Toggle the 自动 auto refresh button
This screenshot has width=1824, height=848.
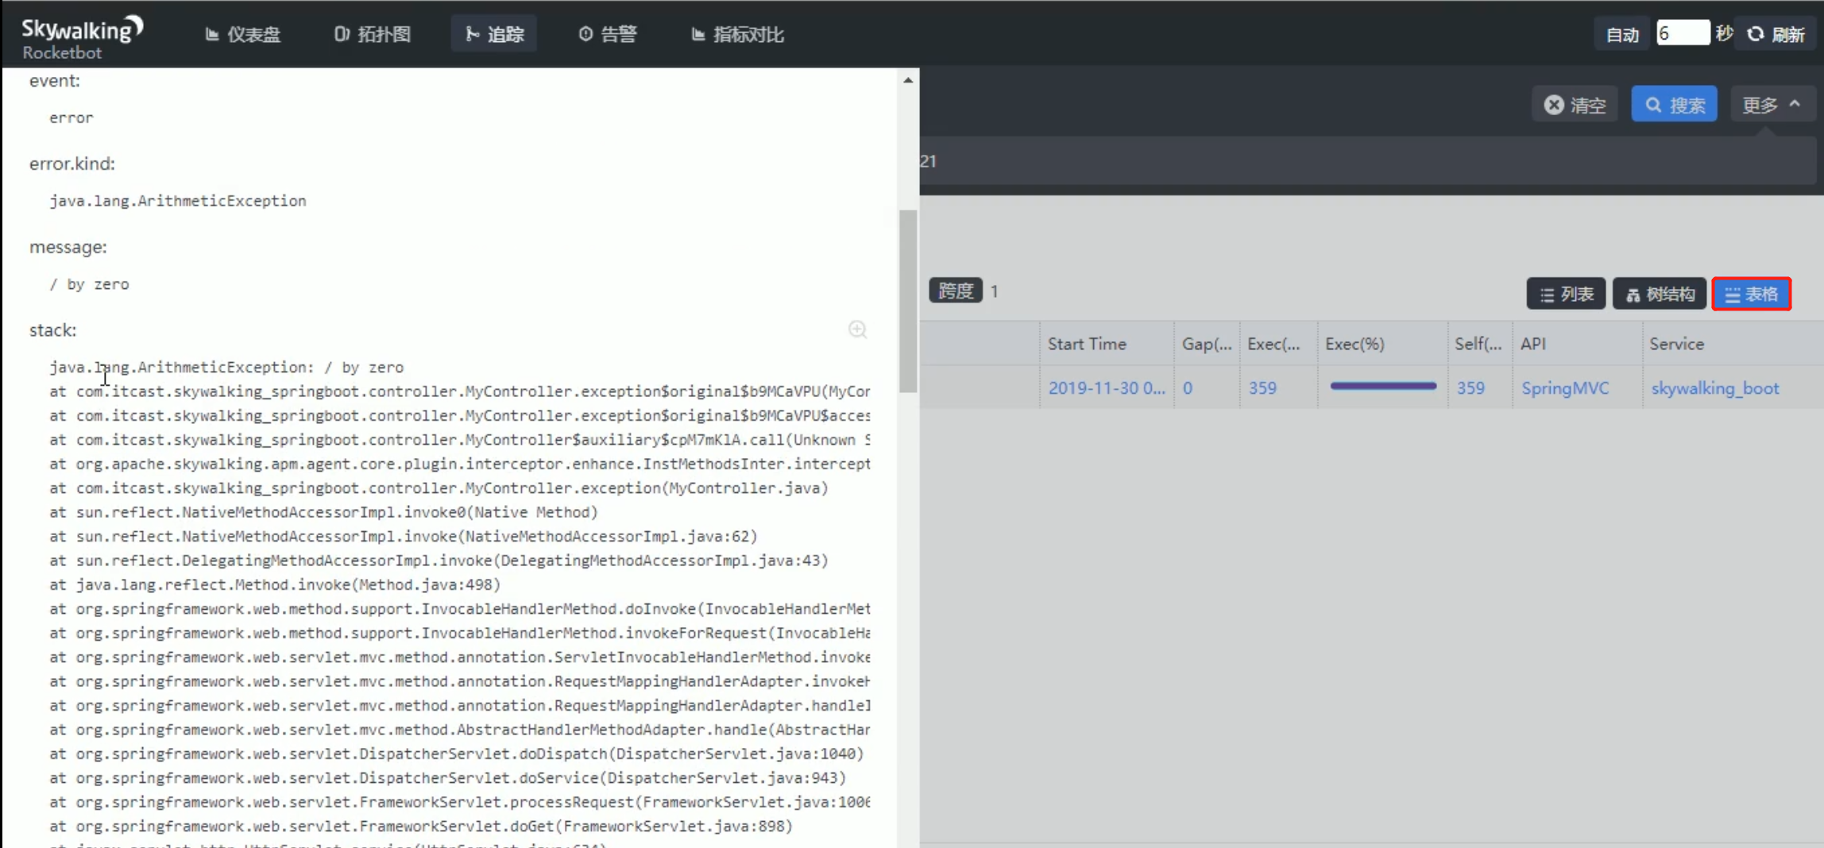click(1621, 34)
